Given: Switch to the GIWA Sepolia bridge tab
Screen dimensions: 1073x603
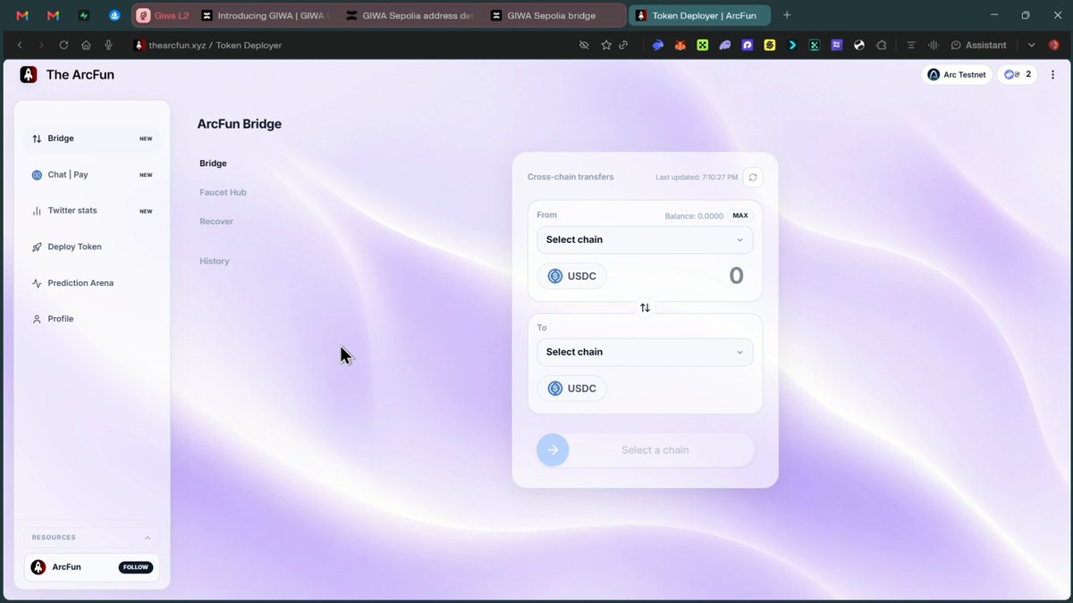Looking at the screenshot, I should pyautogui.click(x=557, y=15).
